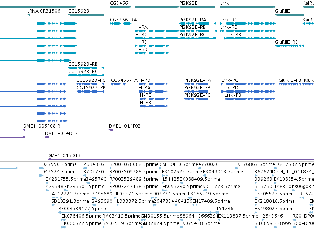
Task: Click the Lrrk-PB coding sequence
Action: pyautogui.click(x=250, y=99)
